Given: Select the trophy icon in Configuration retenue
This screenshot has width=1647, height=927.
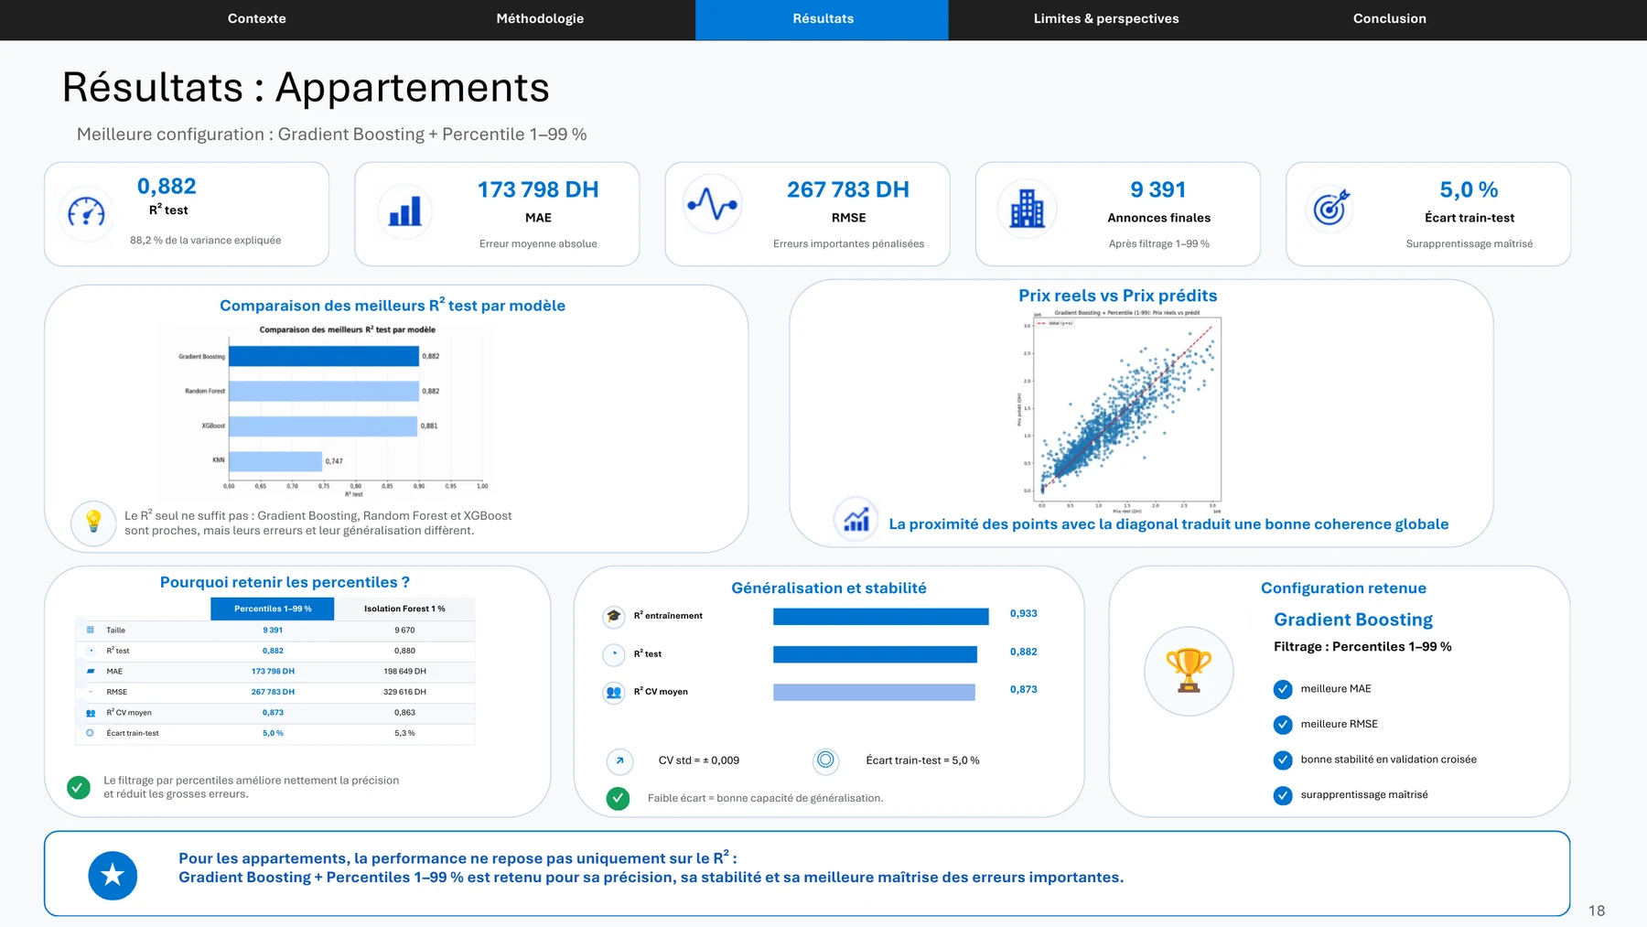Looking at the screenshot, I should (x=1189, y=671).
